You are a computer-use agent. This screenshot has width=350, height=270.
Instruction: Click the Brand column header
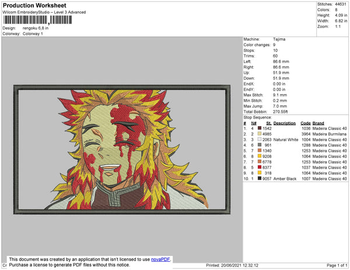tap(318, 123)
